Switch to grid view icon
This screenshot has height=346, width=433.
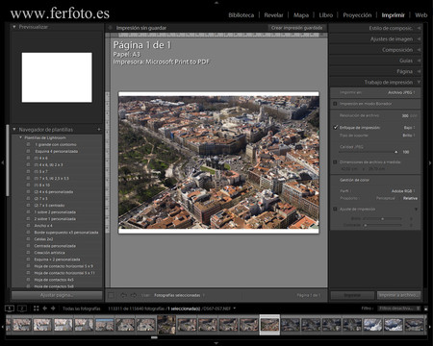[x=36, y=309]
